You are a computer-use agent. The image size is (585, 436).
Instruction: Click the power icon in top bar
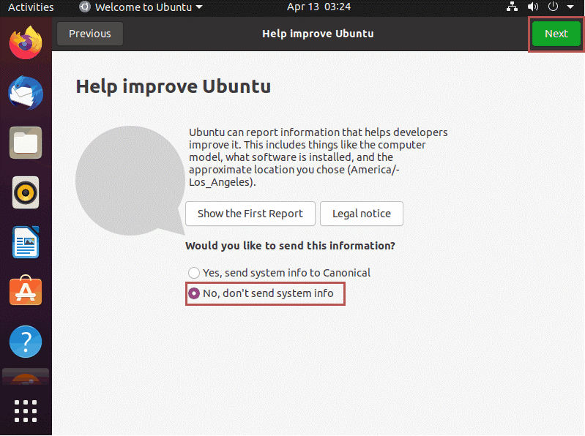coord(553,7)
